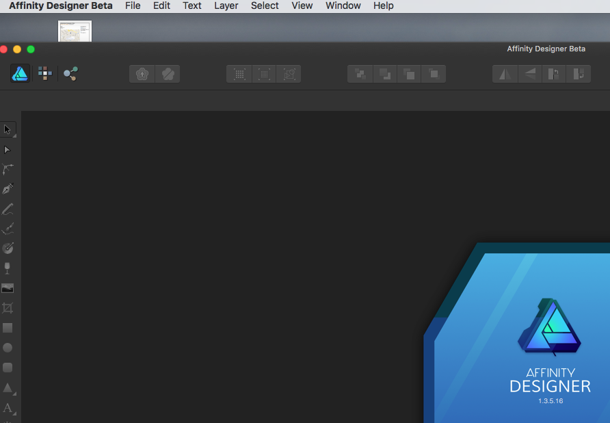610x423 pixels.
Task: Open the Window menu
Action: [x=343, y=6]
